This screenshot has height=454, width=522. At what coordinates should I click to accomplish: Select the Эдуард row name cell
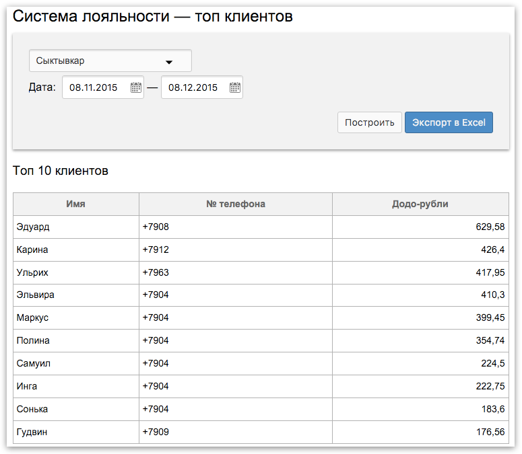pos(76,227)
